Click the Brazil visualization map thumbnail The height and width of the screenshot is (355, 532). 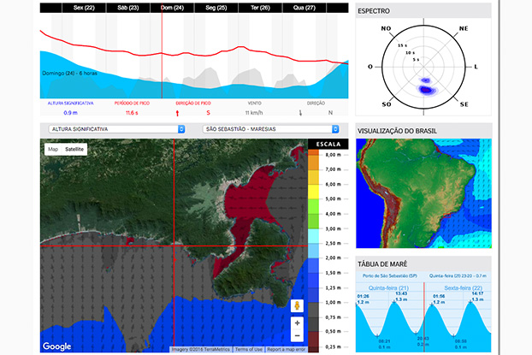pyautogui.click(x=423, y=193)
